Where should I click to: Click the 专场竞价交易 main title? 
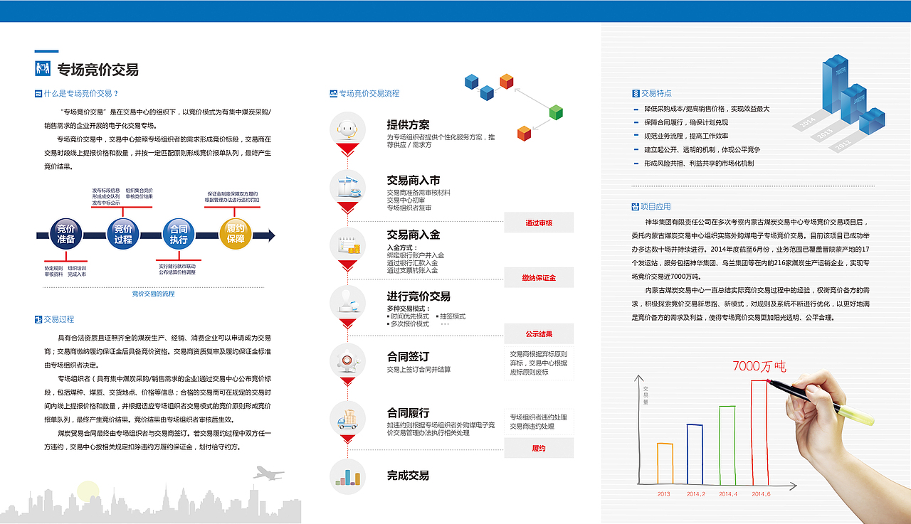pos(98,70)
